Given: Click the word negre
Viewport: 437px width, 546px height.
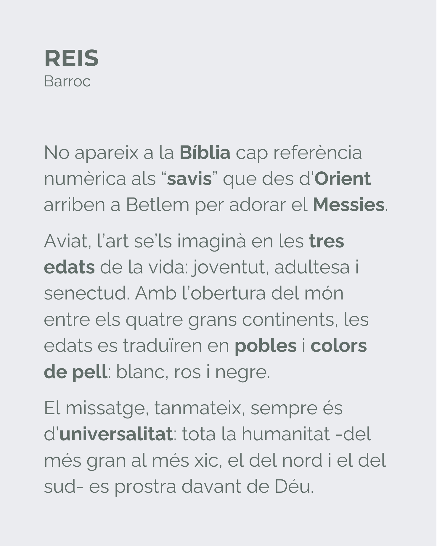Looking at the screenshot, I should click(x=242, y=372).
